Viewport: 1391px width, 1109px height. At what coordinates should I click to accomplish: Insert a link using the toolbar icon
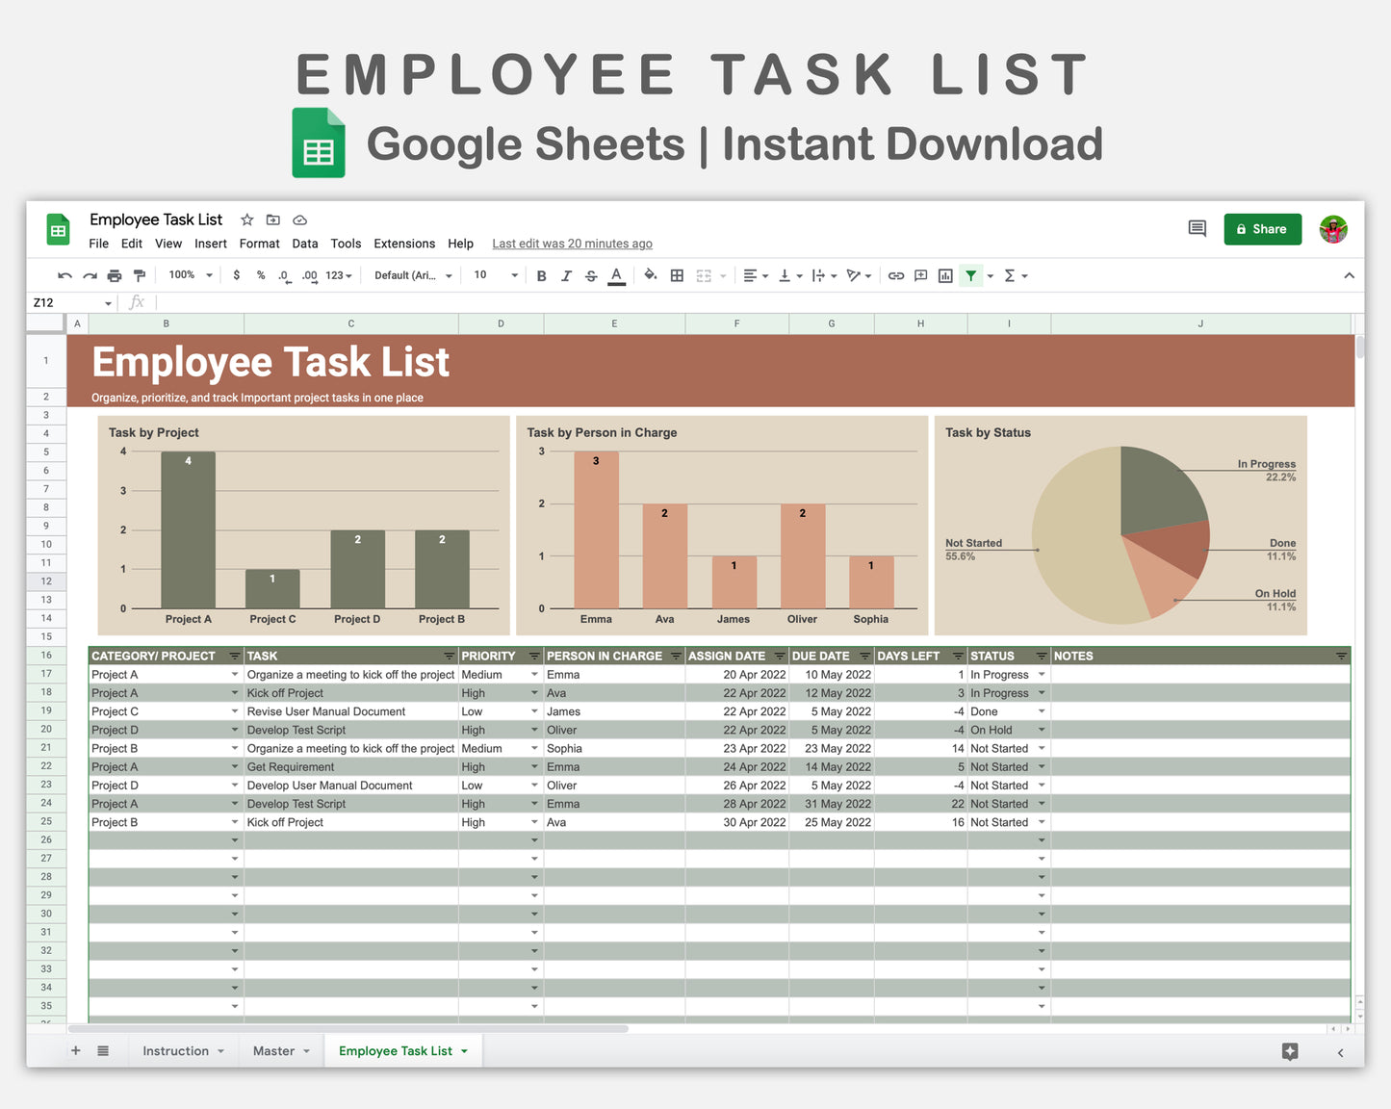click(895, 275)
